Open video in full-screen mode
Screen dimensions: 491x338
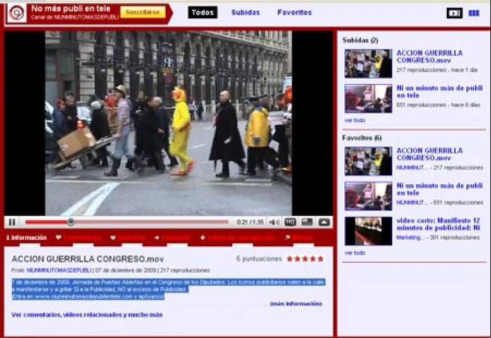[324, 222]
